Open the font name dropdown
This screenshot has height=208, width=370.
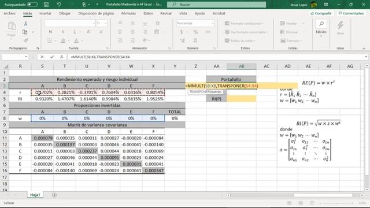[x=94, y=23]
